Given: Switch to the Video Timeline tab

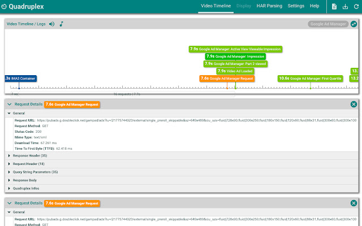Looking at the screenshot, I should (x=216, y=6).
